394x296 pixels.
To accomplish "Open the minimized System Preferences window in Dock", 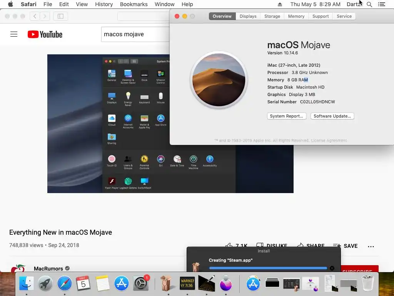I will pos(292,284).
